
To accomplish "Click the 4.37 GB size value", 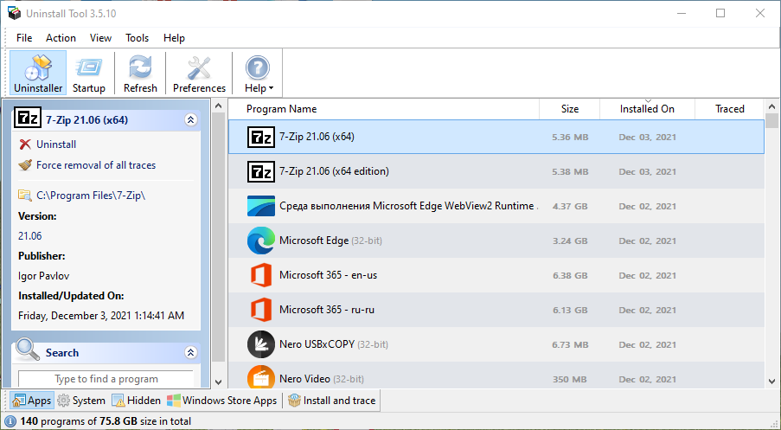I will [570, 206].
